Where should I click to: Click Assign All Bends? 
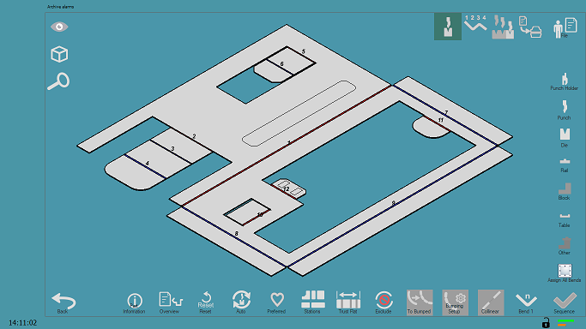coord(565,273)
